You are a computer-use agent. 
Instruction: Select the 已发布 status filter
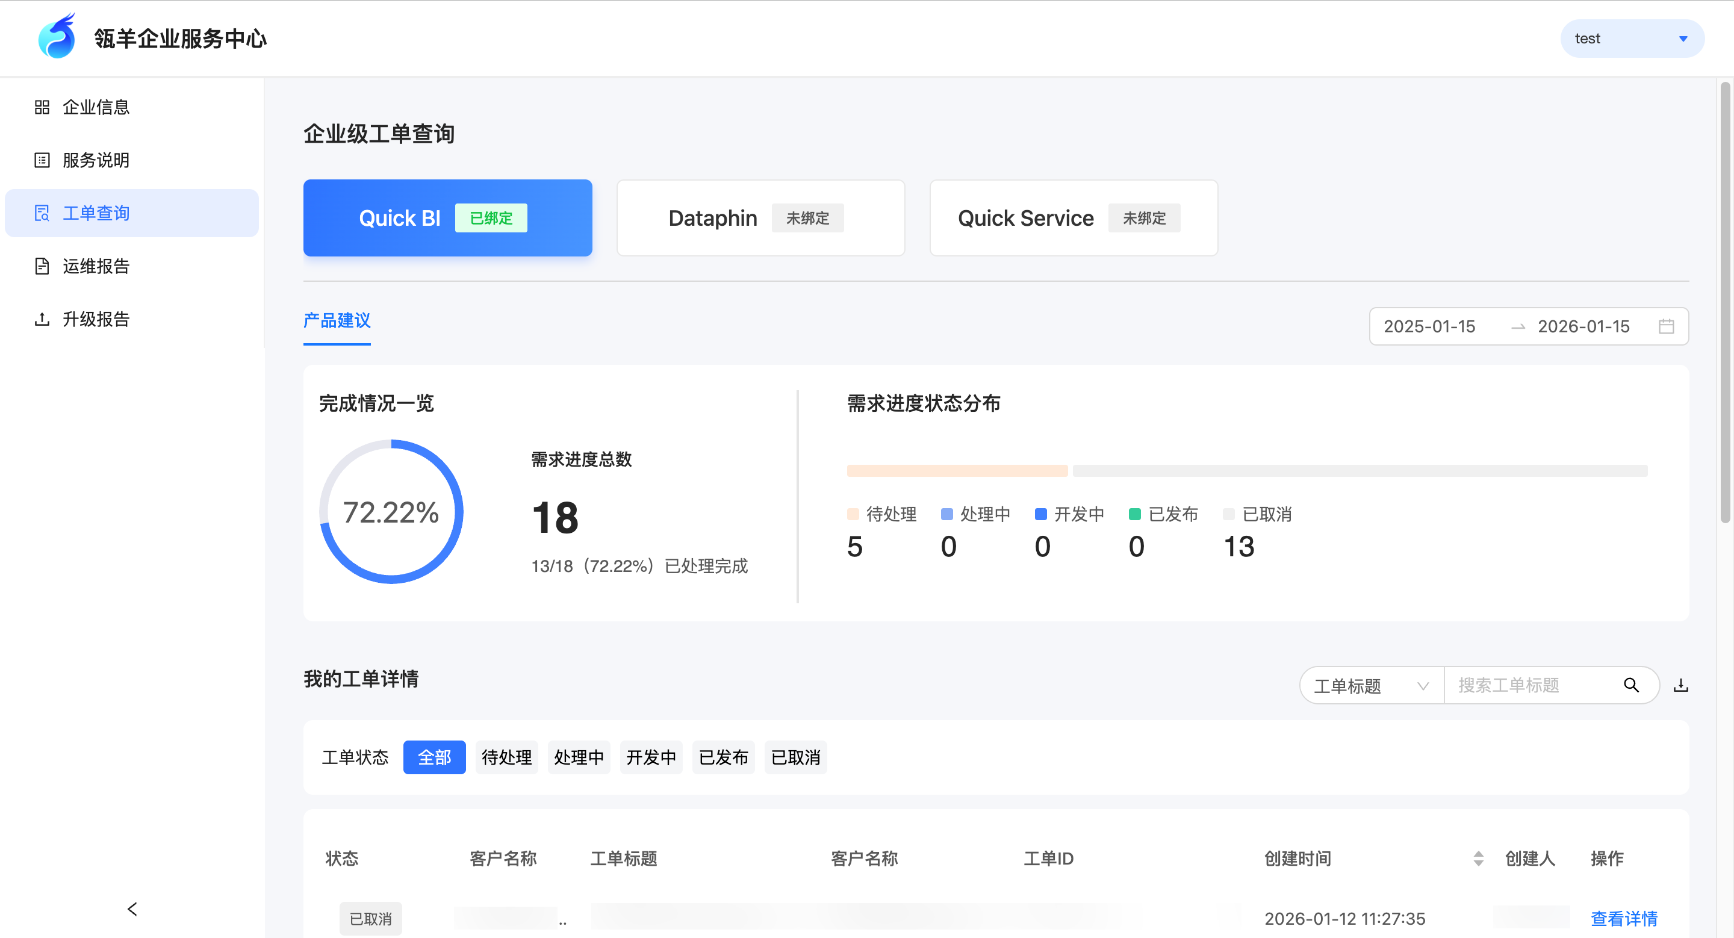(x=723, y=757)
